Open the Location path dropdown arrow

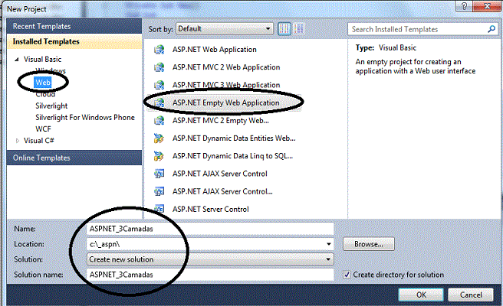click(328, 244)
